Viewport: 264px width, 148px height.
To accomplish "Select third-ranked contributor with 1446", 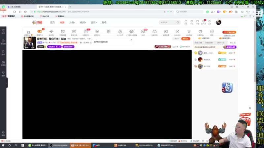I will [215, 66].
